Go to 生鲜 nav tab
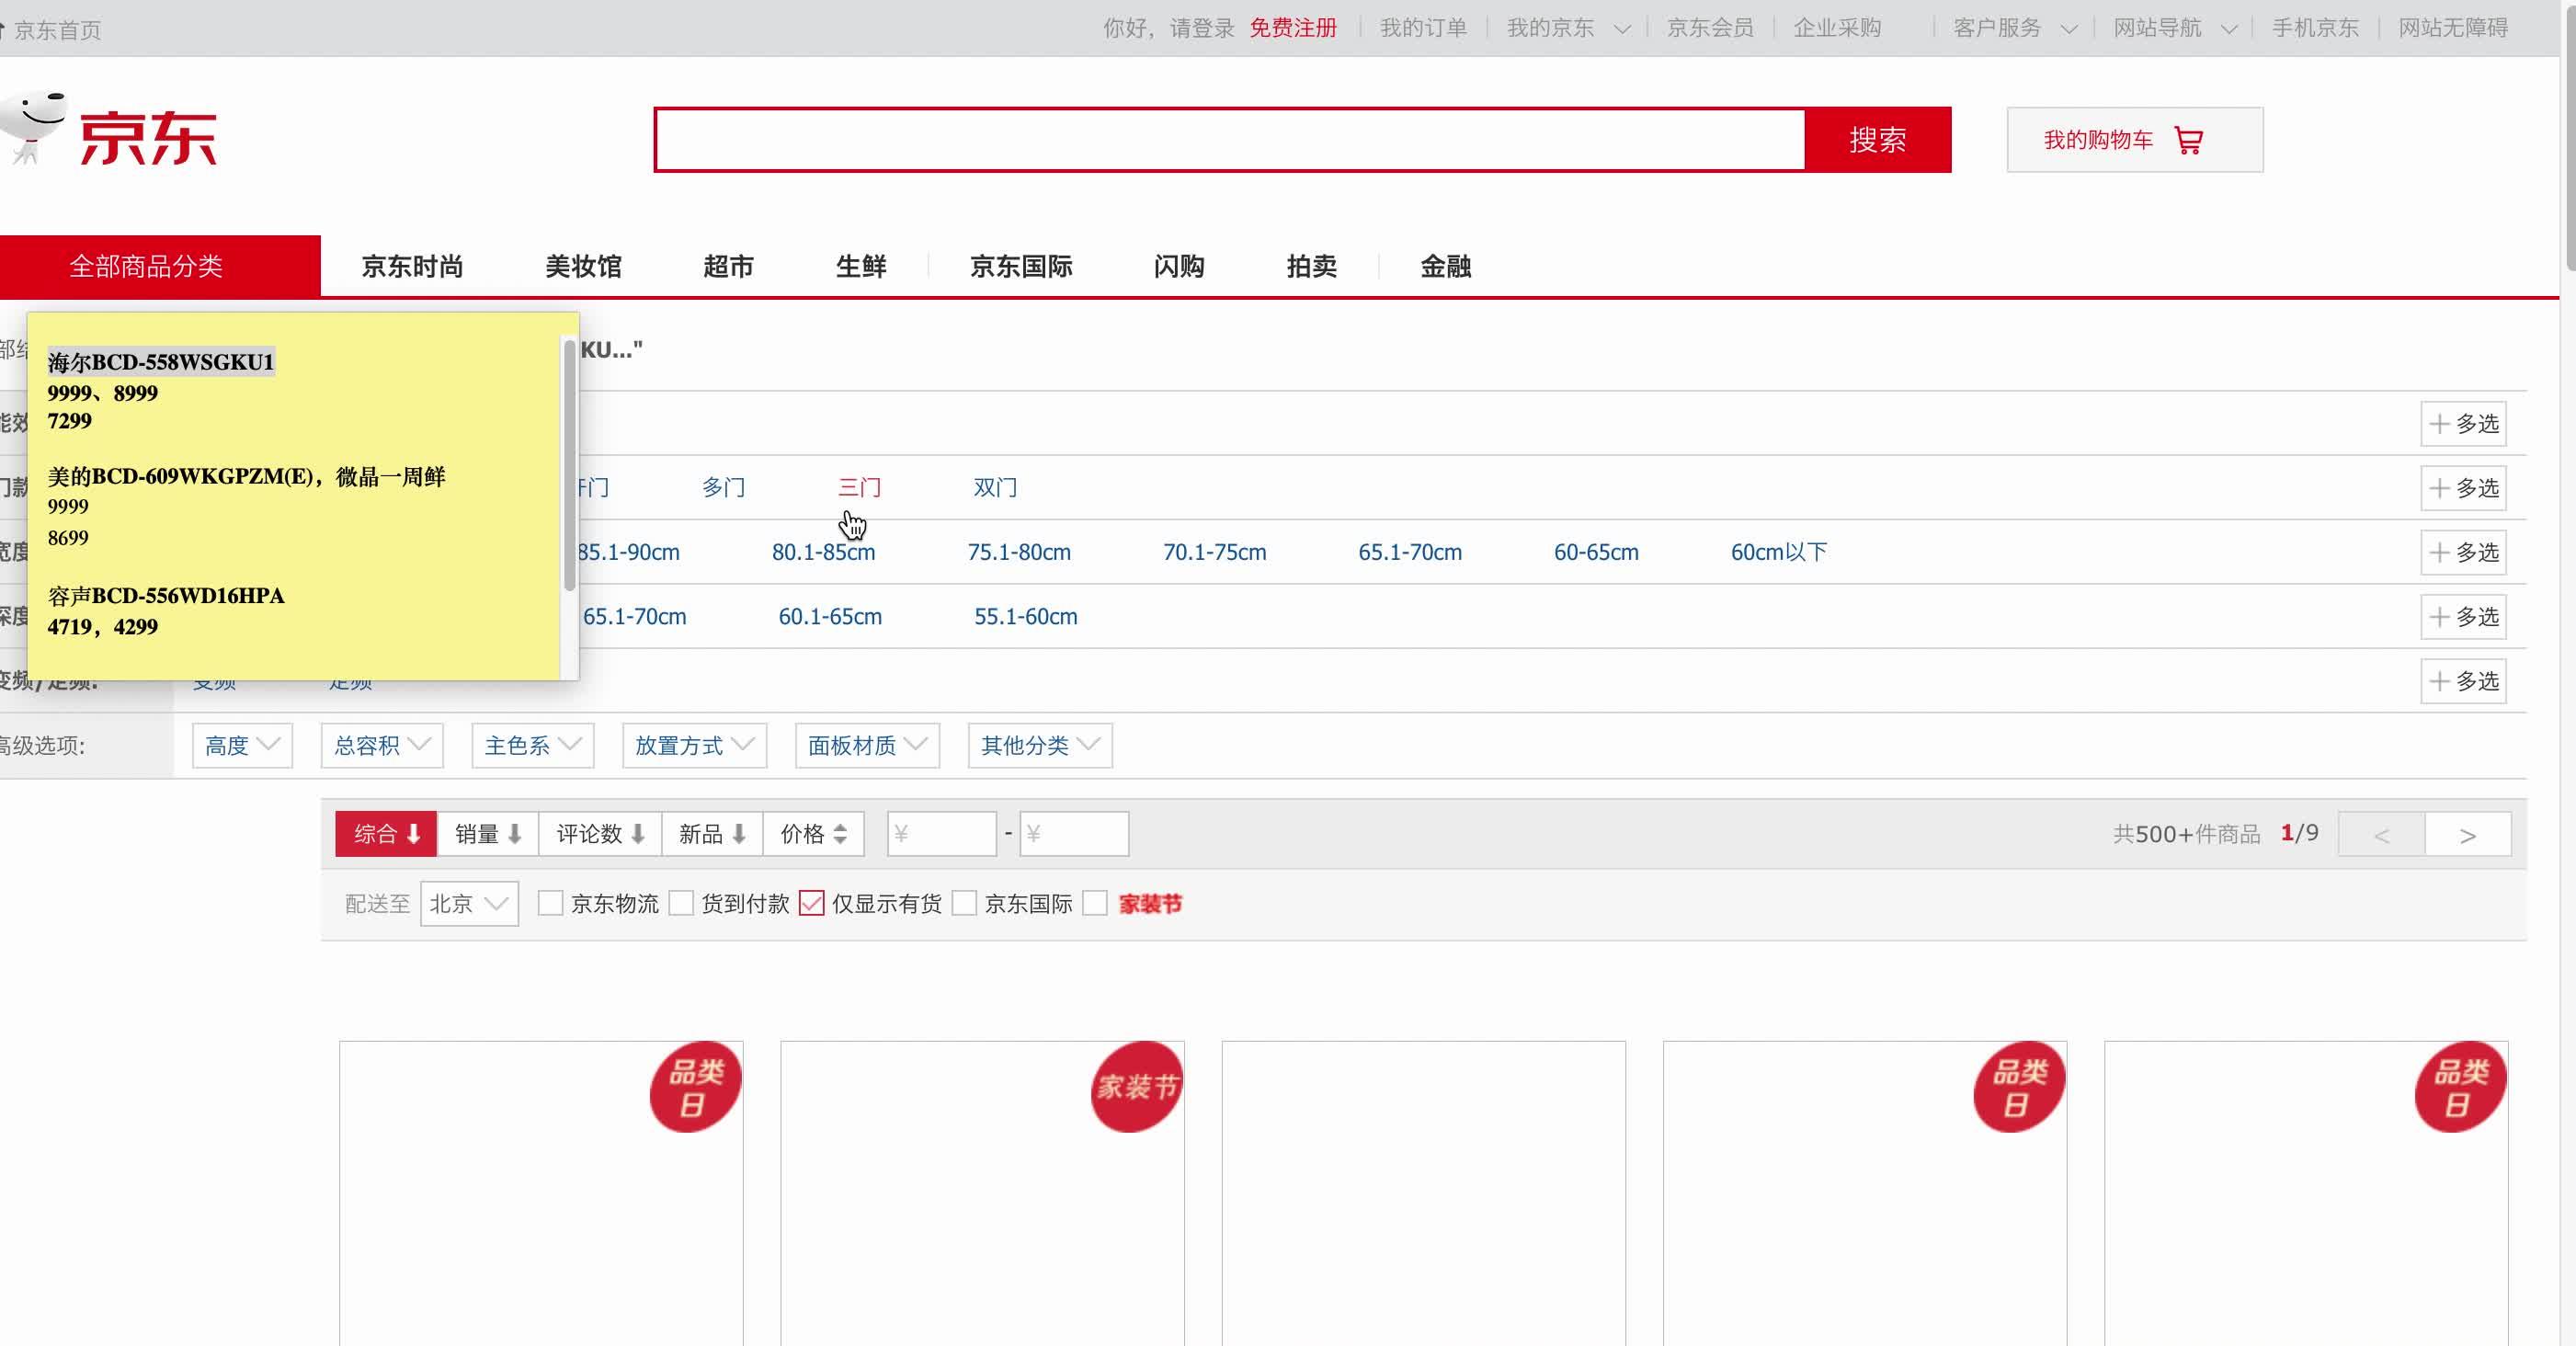The height and width of the screenshot is (1346, 2576). point(861,267)
